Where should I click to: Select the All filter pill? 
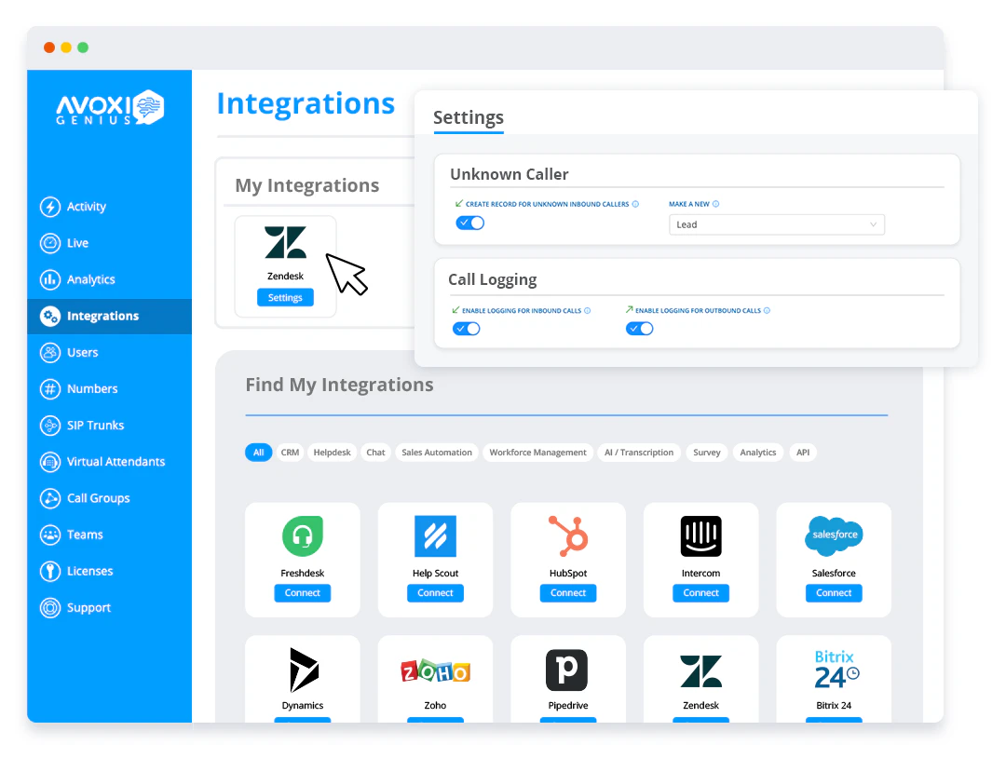point(258,452)
